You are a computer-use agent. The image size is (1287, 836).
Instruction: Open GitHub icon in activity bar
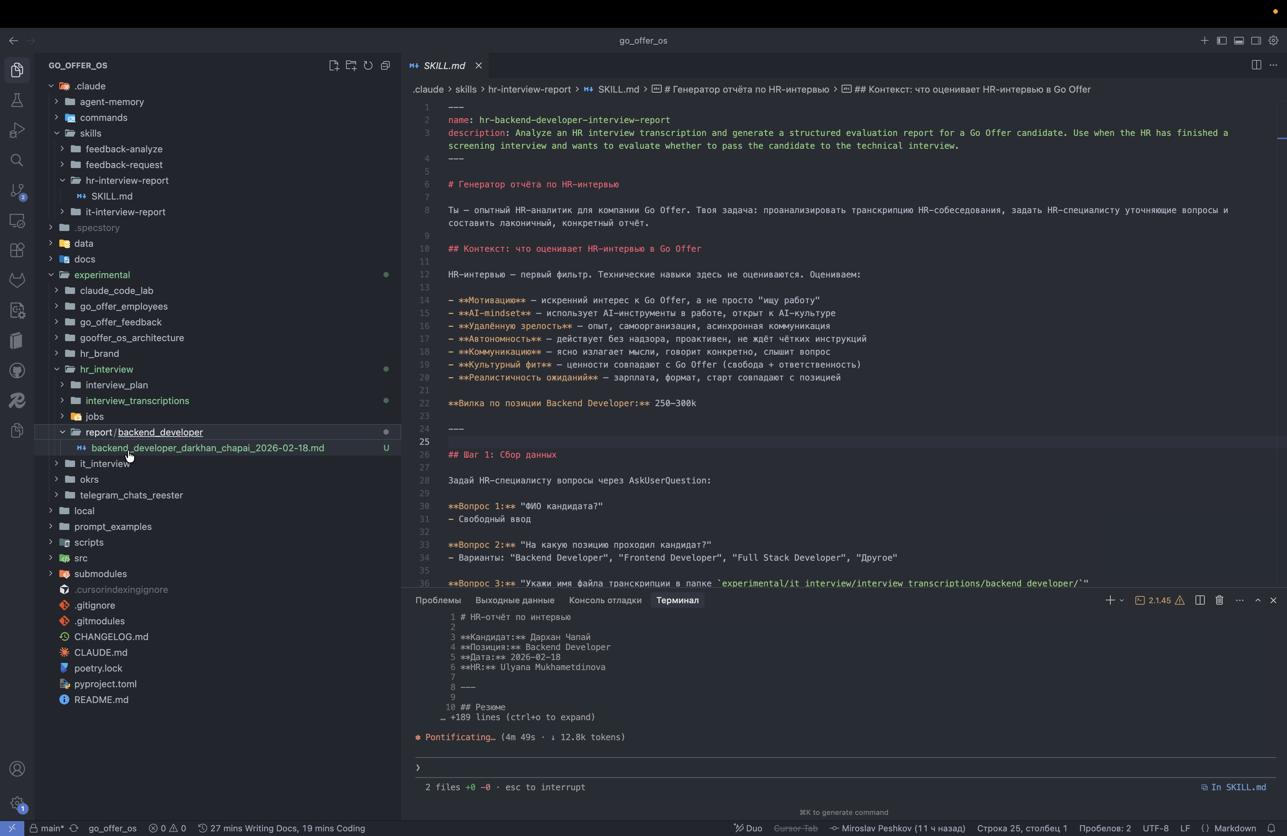[x=17, y=370]
